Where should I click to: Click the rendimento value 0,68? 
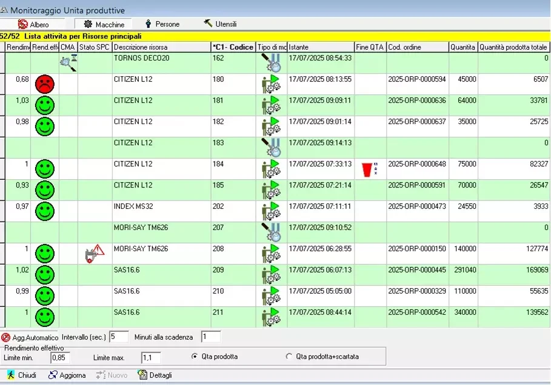coord(22,79)
